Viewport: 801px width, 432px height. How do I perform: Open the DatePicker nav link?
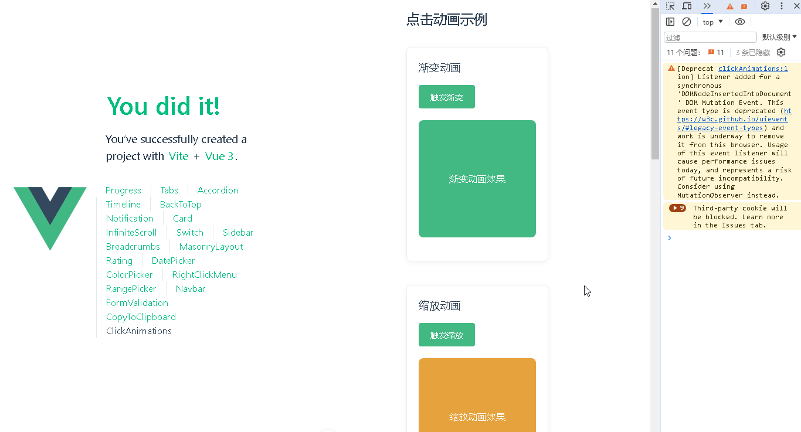coord(173,260)
